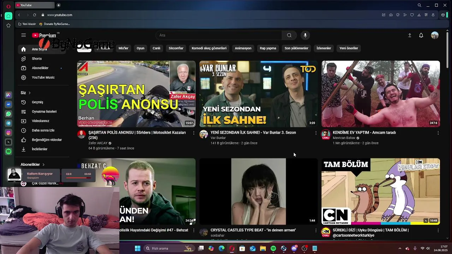
Task: Select the Yeni öneriler chip
Action: point(349,48)
